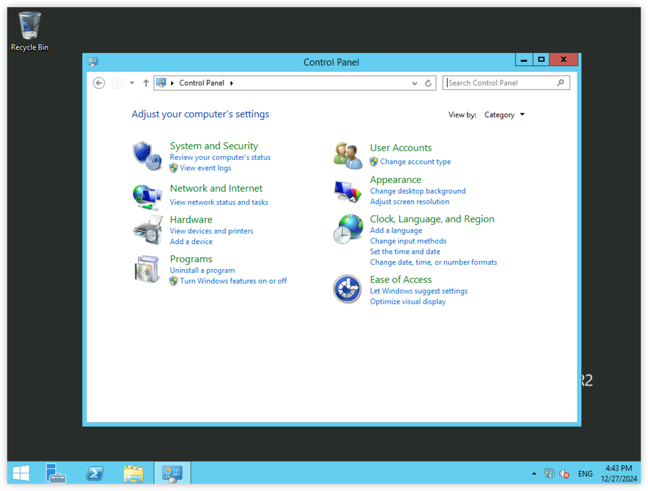Go back using the back arrow button

point(99,83)
